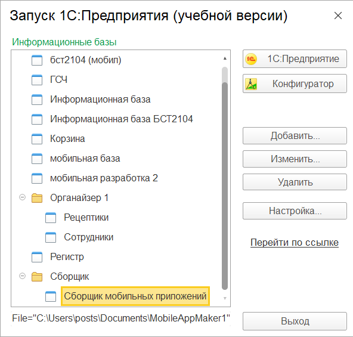The height and width of the screenshot is (337, 353).
Task: Open the Конфигуратор
Action: coord(295,84)
